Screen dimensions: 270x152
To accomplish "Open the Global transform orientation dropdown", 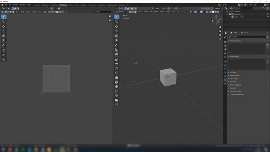I will (x=157, y=8).
